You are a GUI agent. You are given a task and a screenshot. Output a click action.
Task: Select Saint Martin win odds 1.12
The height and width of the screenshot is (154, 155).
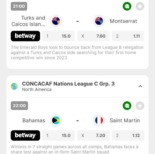click(128, 135)
